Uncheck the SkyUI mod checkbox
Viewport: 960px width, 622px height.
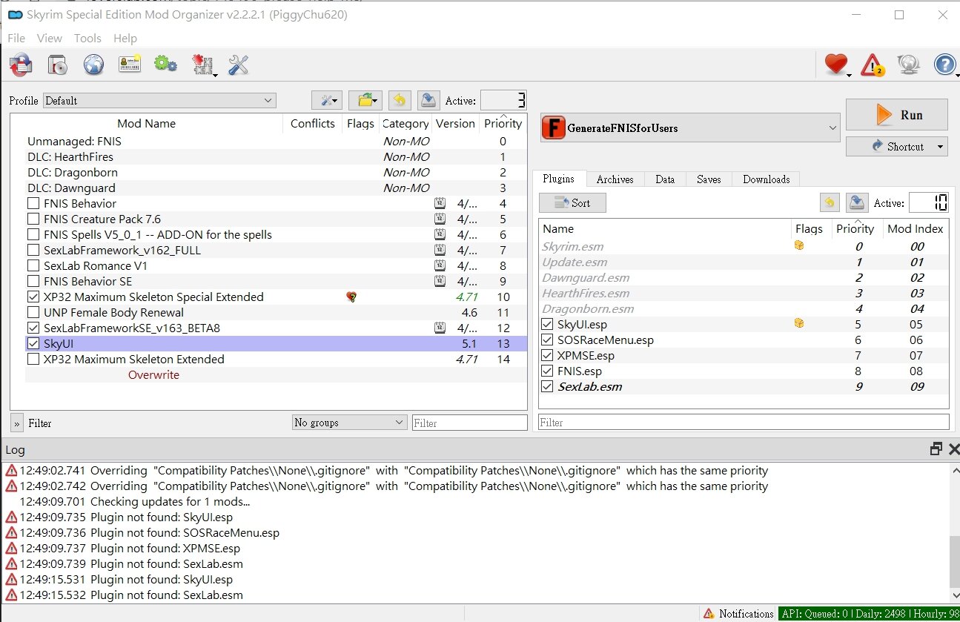coord(33,343)
